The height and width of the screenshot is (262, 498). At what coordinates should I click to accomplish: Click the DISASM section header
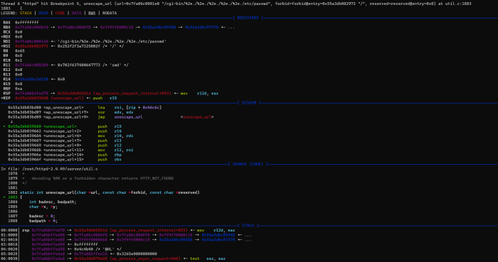(249, 103)
